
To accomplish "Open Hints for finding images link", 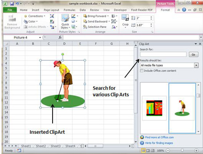I will [x=159, y=143].
